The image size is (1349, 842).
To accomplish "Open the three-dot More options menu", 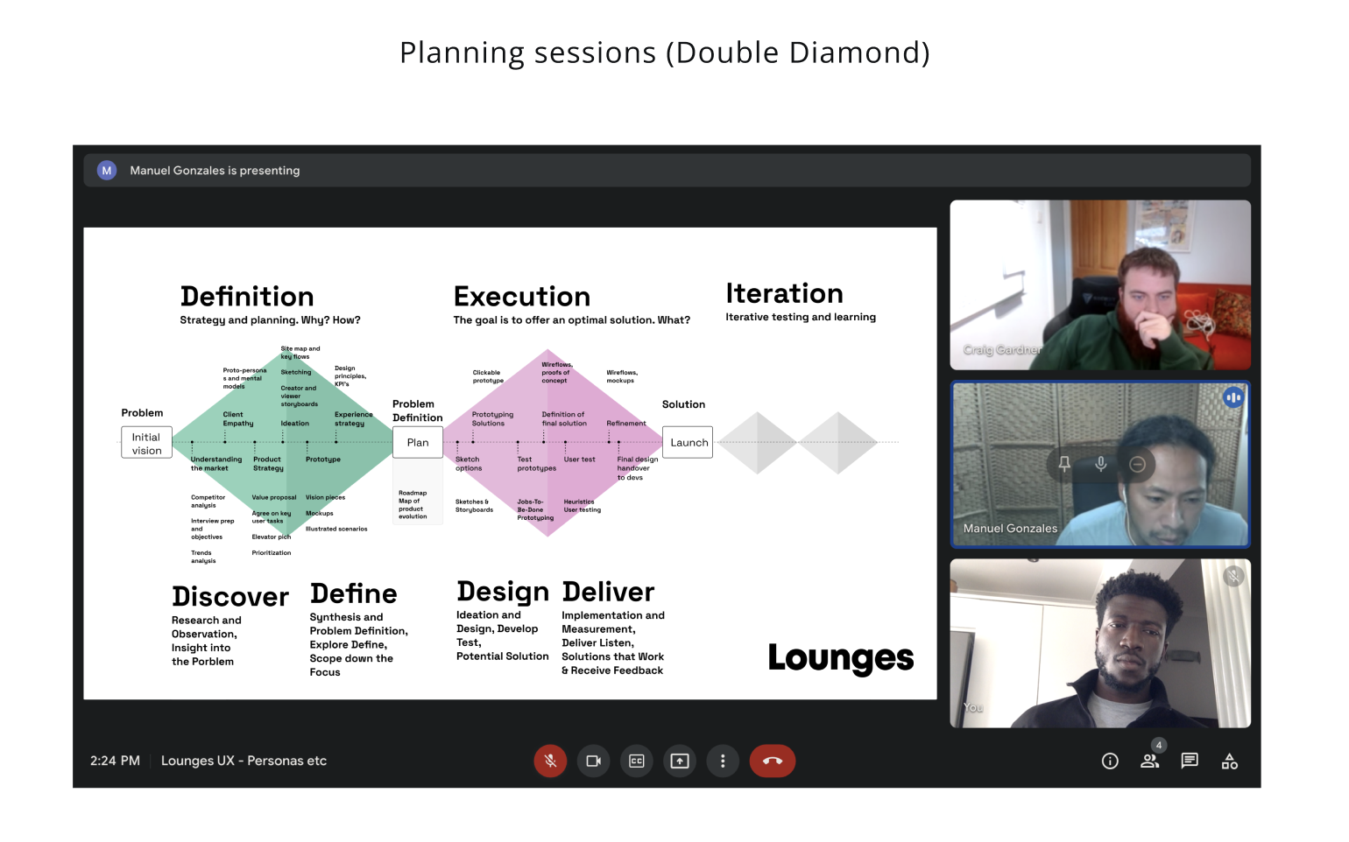I will [x=723, y=761].
